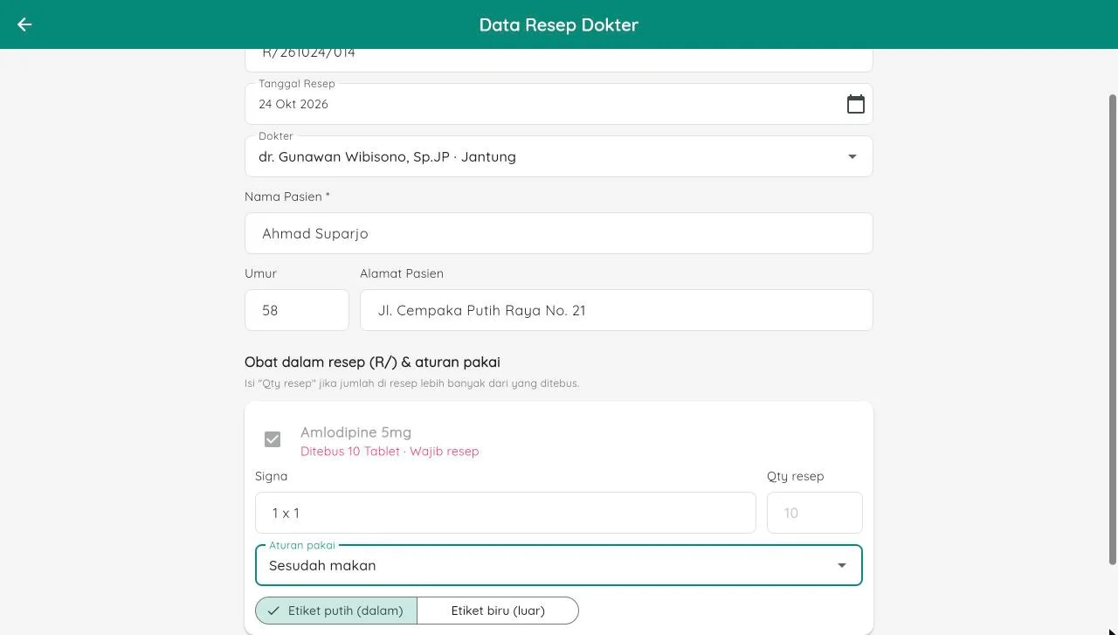Click the Signa field with 1 x 1

coord(506,513)
